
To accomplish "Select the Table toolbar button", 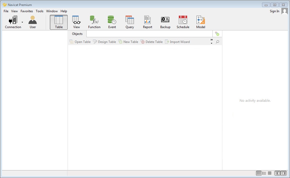I will pos(59,22).
